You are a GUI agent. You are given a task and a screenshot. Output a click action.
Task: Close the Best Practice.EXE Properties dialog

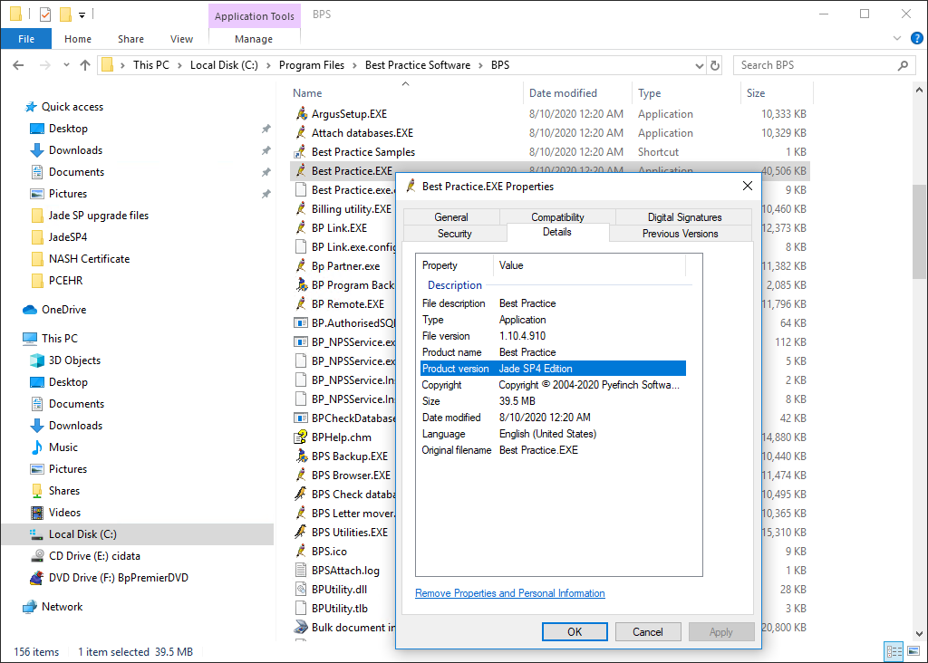(748, 187)
